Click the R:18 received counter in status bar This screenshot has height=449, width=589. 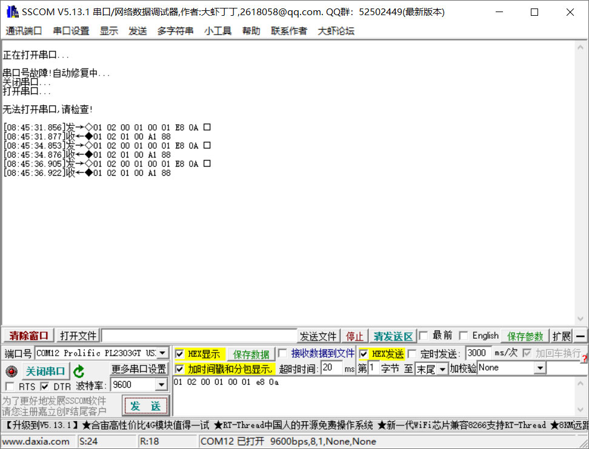coord(149,442)
